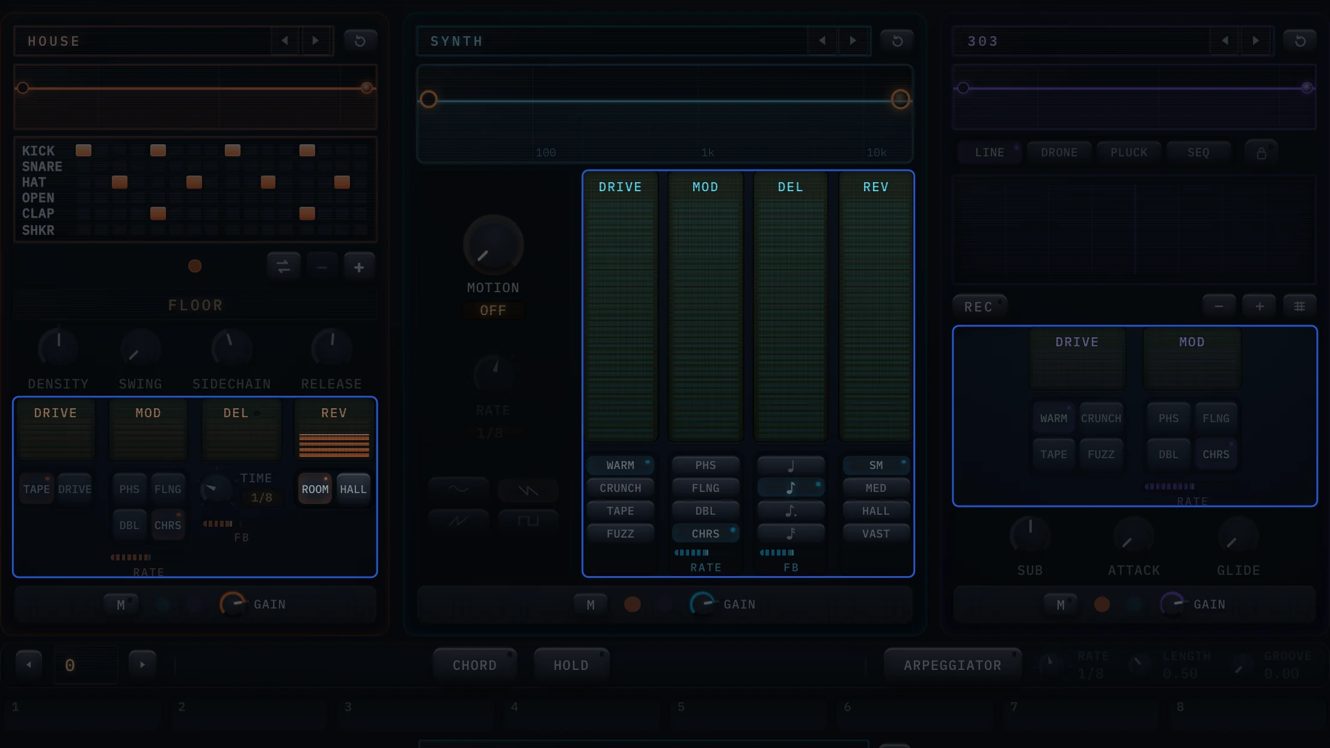Select the ramp wave motion shape

click(459, 520)
